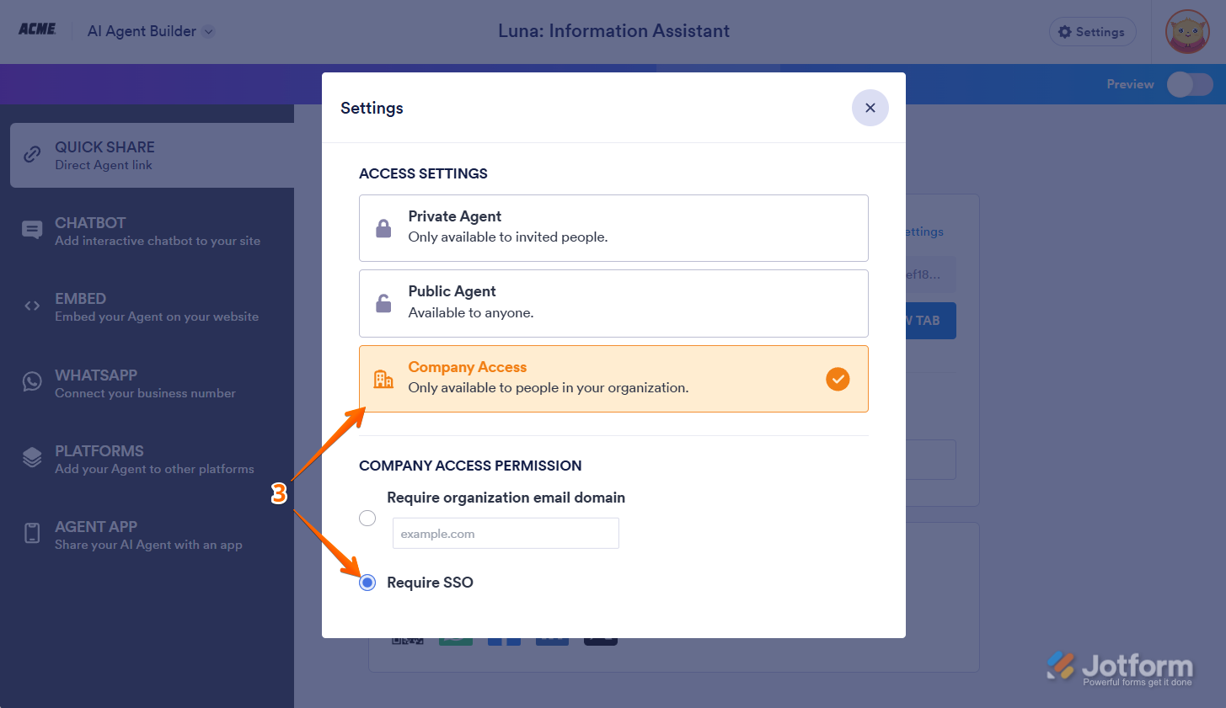Click the Settings button in header
This screenshot has height=708, width=1226.
[1092, 32]
